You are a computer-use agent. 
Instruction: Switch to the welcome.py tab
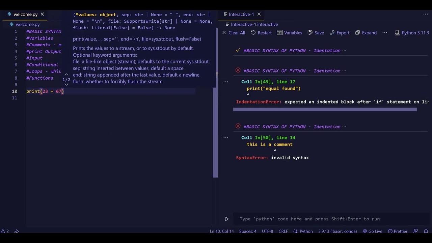25,14
